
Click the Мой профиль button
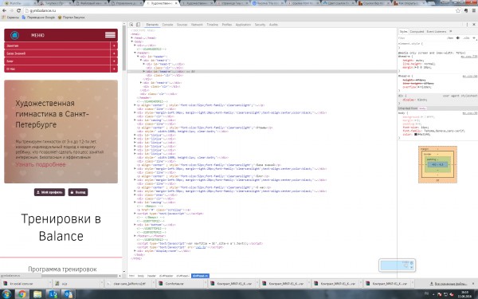(x=49, y=192)
